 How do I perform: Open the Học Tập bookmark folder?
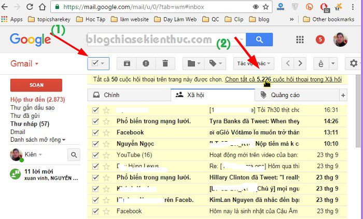click(x=91, y=19)
